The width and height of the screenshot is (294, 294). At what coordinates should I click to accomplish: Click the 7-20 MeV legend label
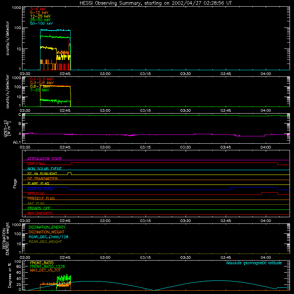(39, 90)
